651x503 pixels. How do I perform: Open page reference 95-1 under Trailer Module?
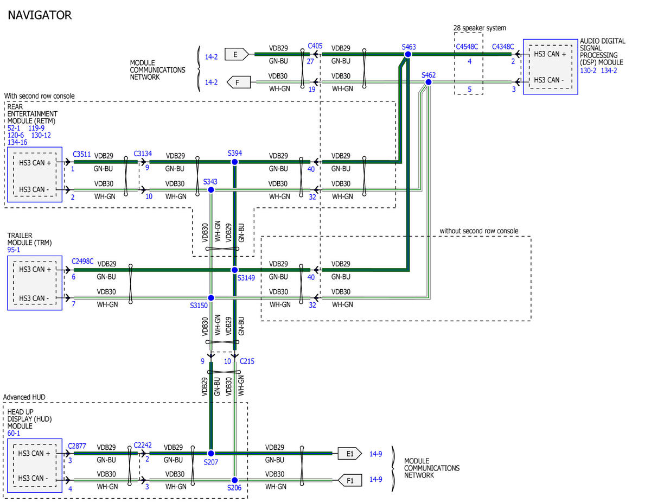pyautogui.click(x=14, y=250)
